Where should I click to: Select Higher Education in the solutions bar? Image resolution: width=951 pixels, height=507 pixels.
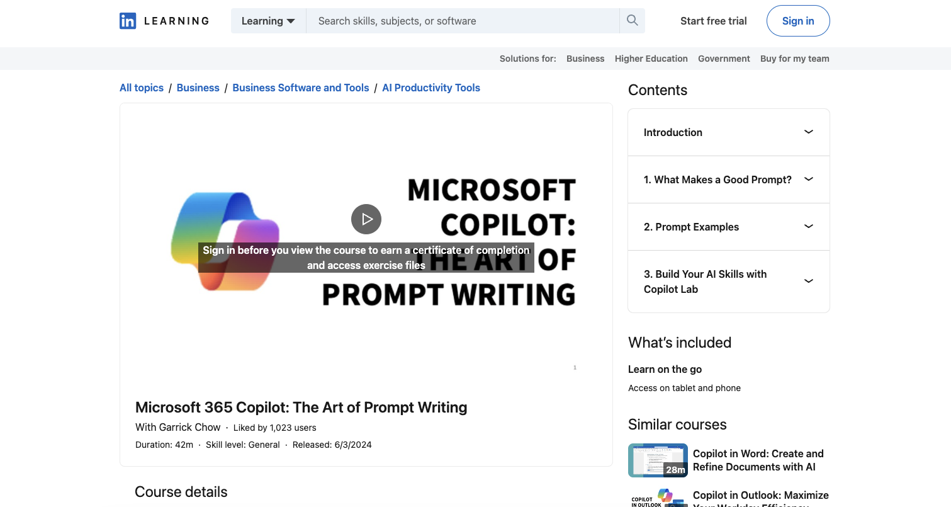coord(651,58)
